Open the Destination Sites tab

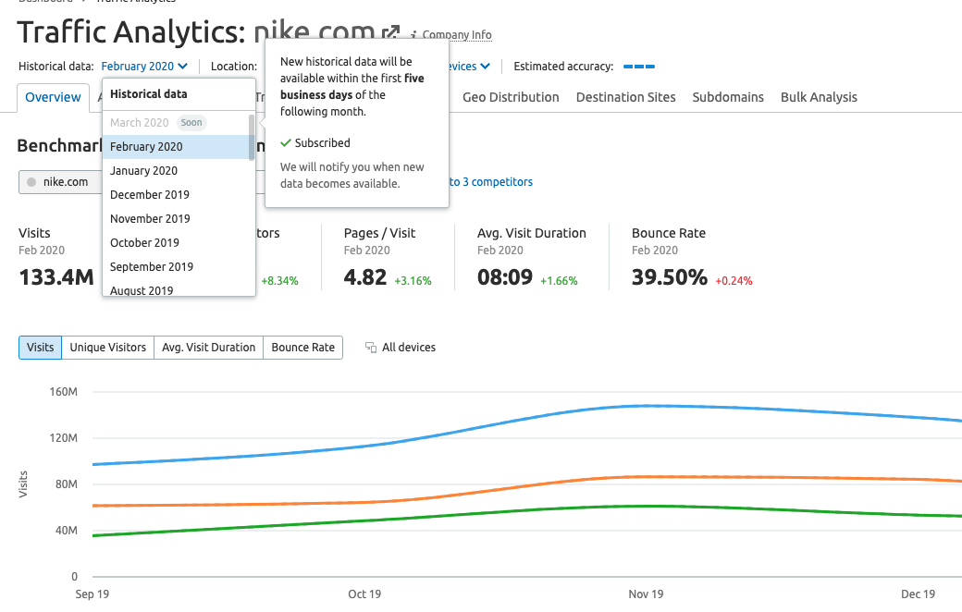[x=625, y=97]
